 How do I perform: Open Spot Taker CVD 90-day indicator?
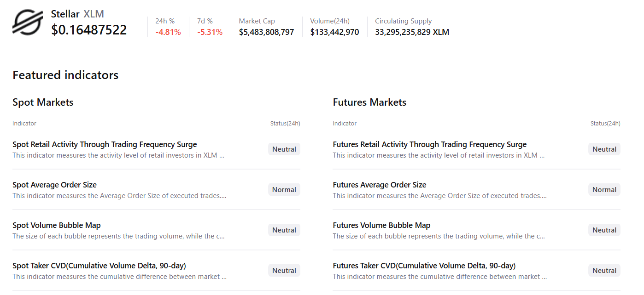pos(99,266)
